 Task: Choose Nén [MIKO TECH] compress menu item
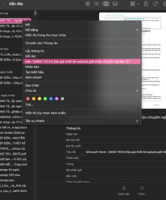82,62
